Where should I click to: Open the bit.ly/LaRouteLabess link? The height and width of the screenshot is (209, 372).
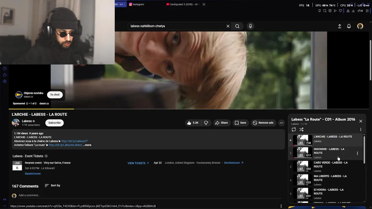[65, 145]
